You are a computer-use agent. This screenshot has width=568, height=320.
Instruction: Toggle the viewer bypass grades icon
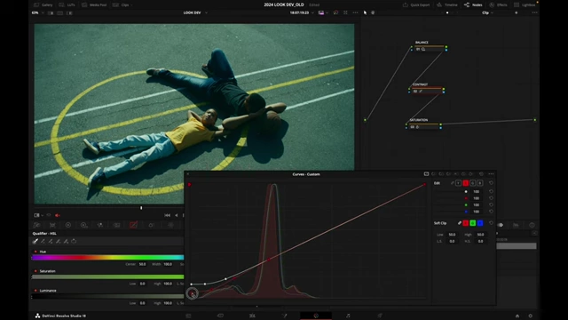[335, 12]
